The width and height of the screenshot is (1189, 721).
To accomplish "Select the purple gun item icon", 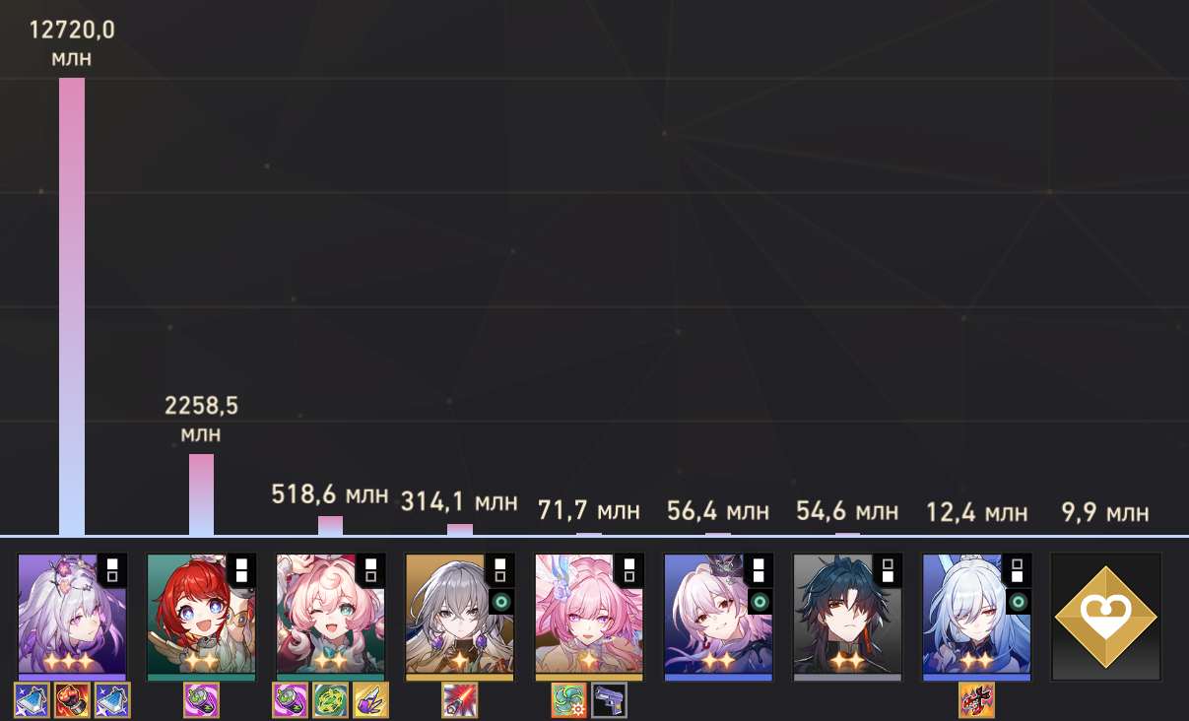I will point(609,700).
